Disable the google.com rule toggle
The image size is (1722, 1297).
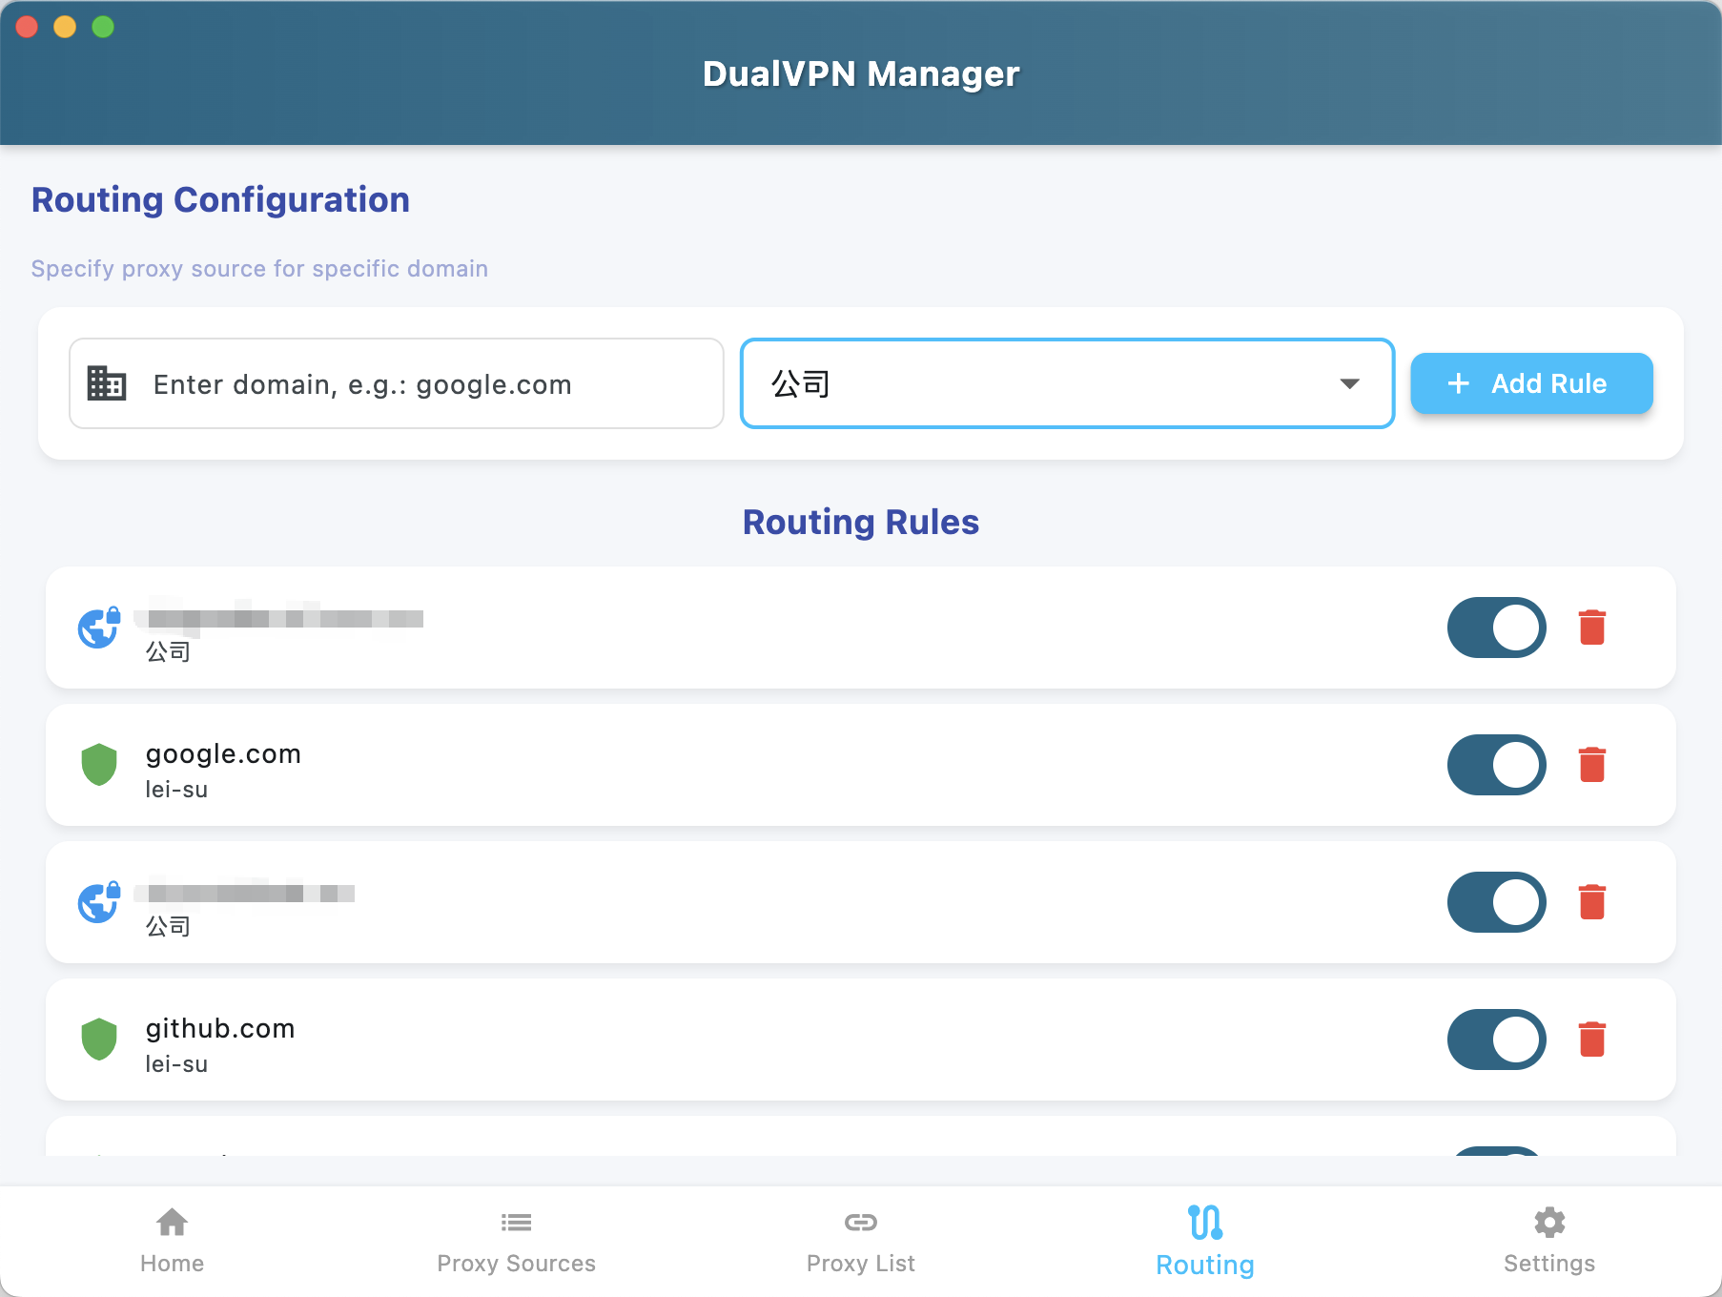point(1495,765)
